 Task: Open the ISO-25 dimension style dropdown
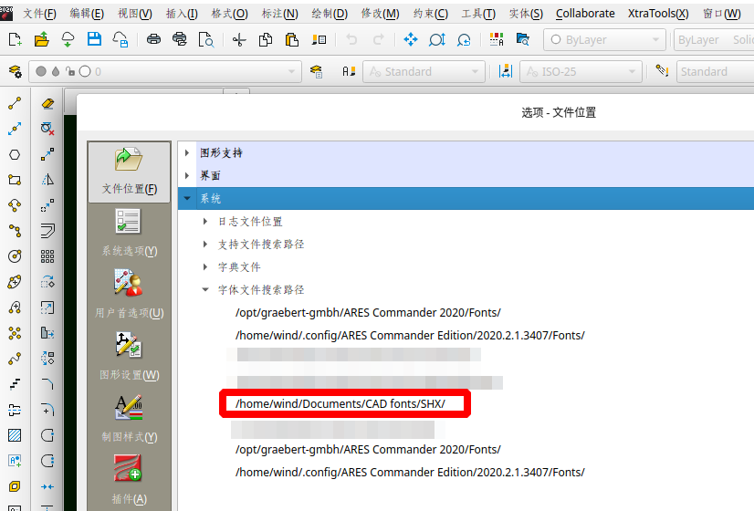tap(581, 71)
